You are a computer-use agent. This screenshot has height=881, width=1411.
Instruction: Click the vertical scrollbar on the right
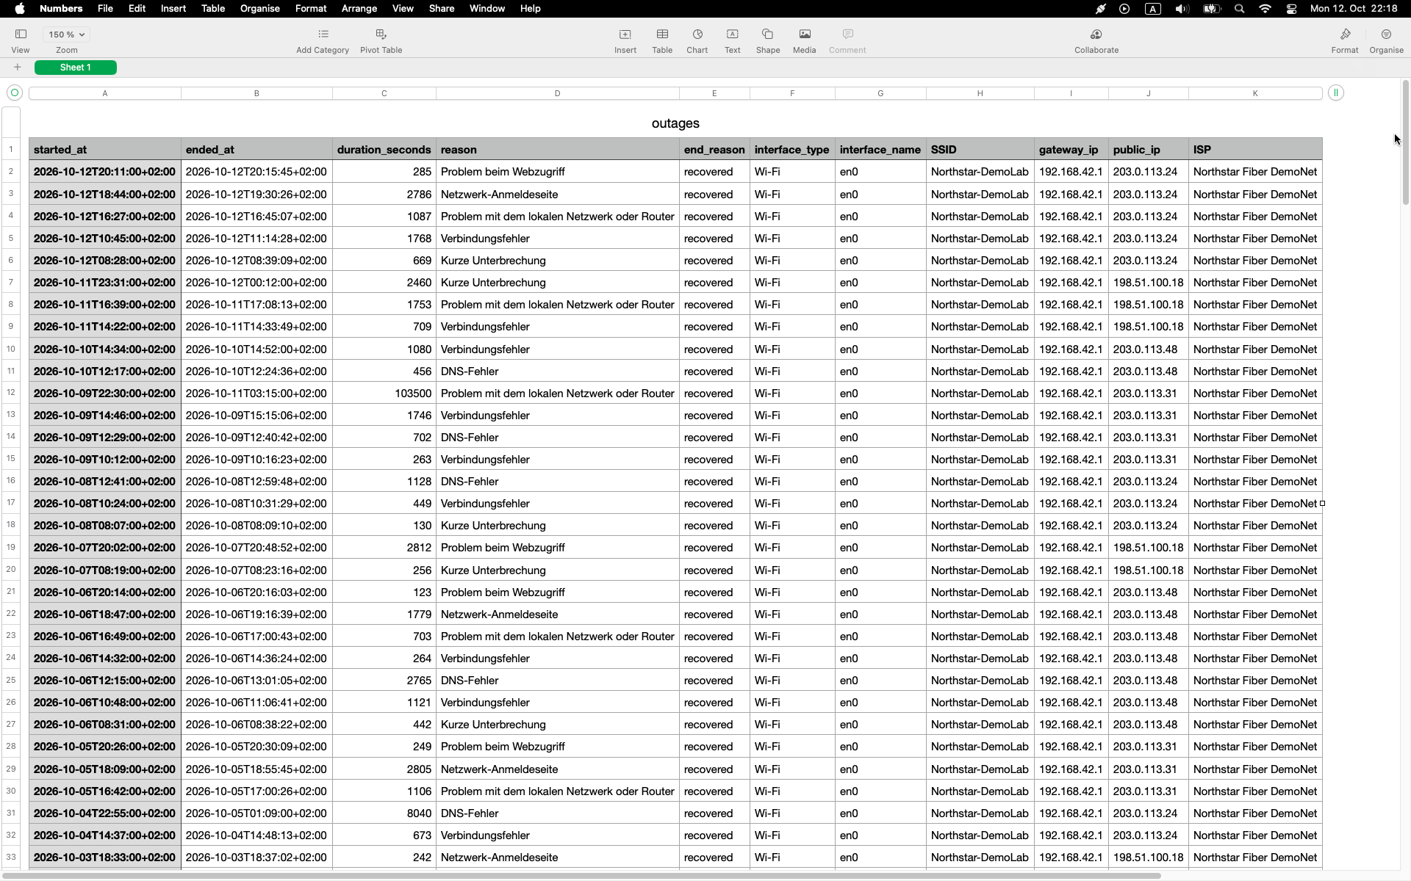(x=1405, y=143)
